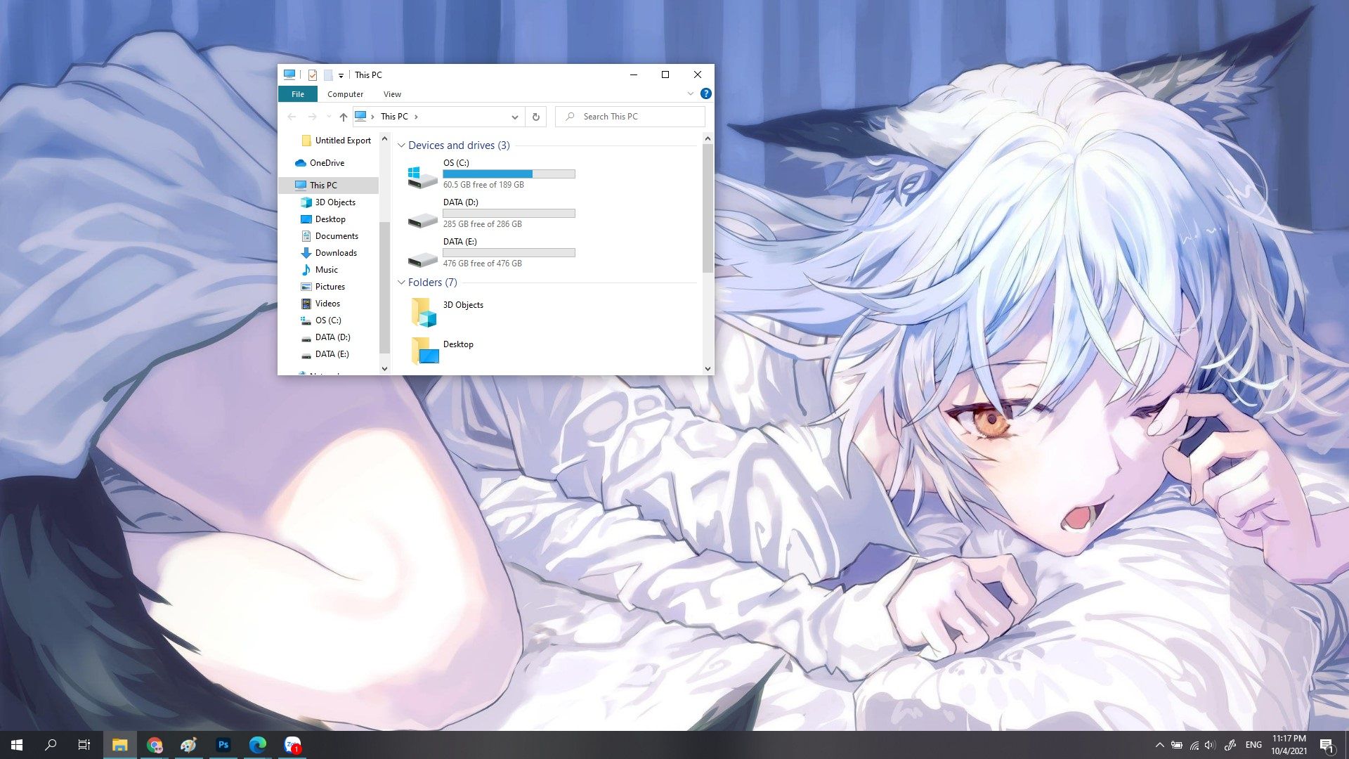This screenshot has height=759, width=1349.
Task: Collapse the Folders (7) group
Action: [x=401, y=283]
